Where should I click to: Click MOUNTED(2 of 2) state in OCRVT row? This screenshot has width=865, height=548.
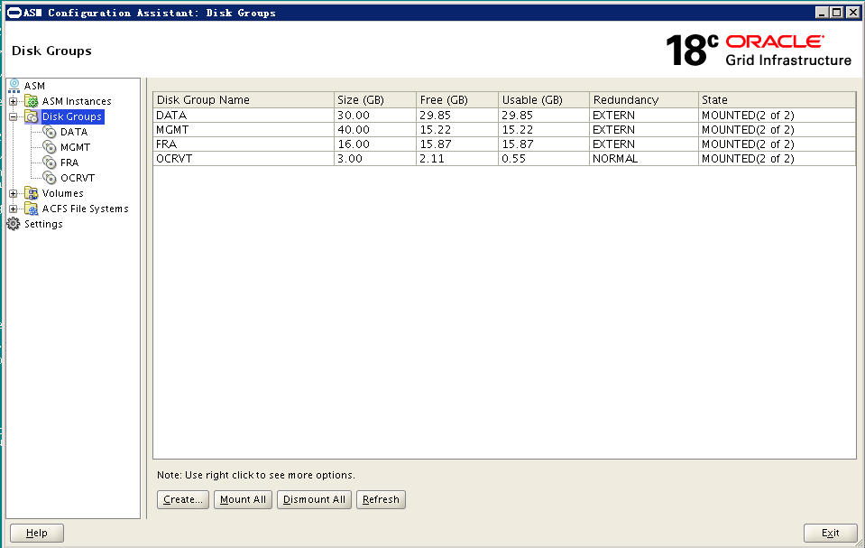click(778, 159)
